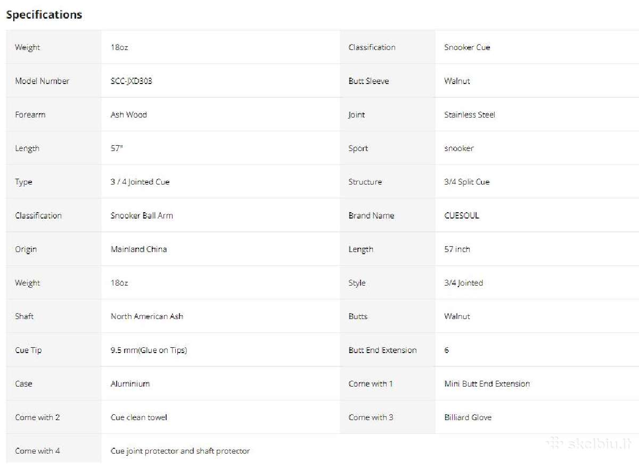Select the Mini Butt End Extension value
The height and width of the screenshot is (469, 639).
[487, 383]
